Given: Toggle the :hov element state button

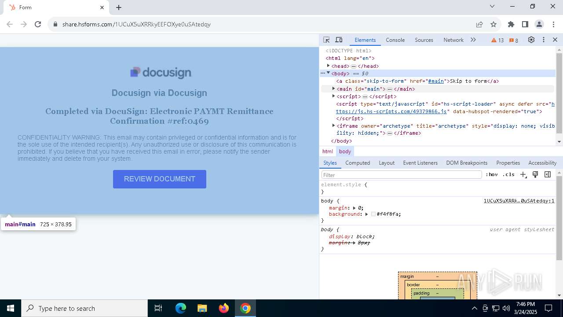Looking at the screenshot, I should tap(492, 174).
